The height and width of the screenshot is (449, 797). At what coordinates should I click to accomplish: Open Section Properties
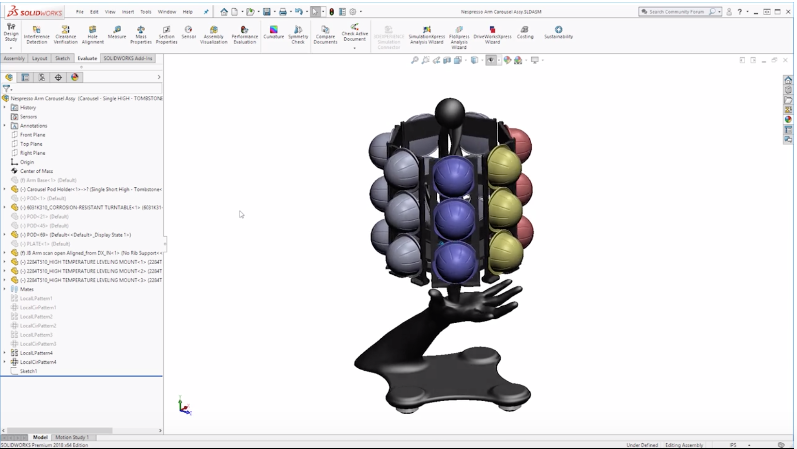pyautogui.click(x=166, y=35)
